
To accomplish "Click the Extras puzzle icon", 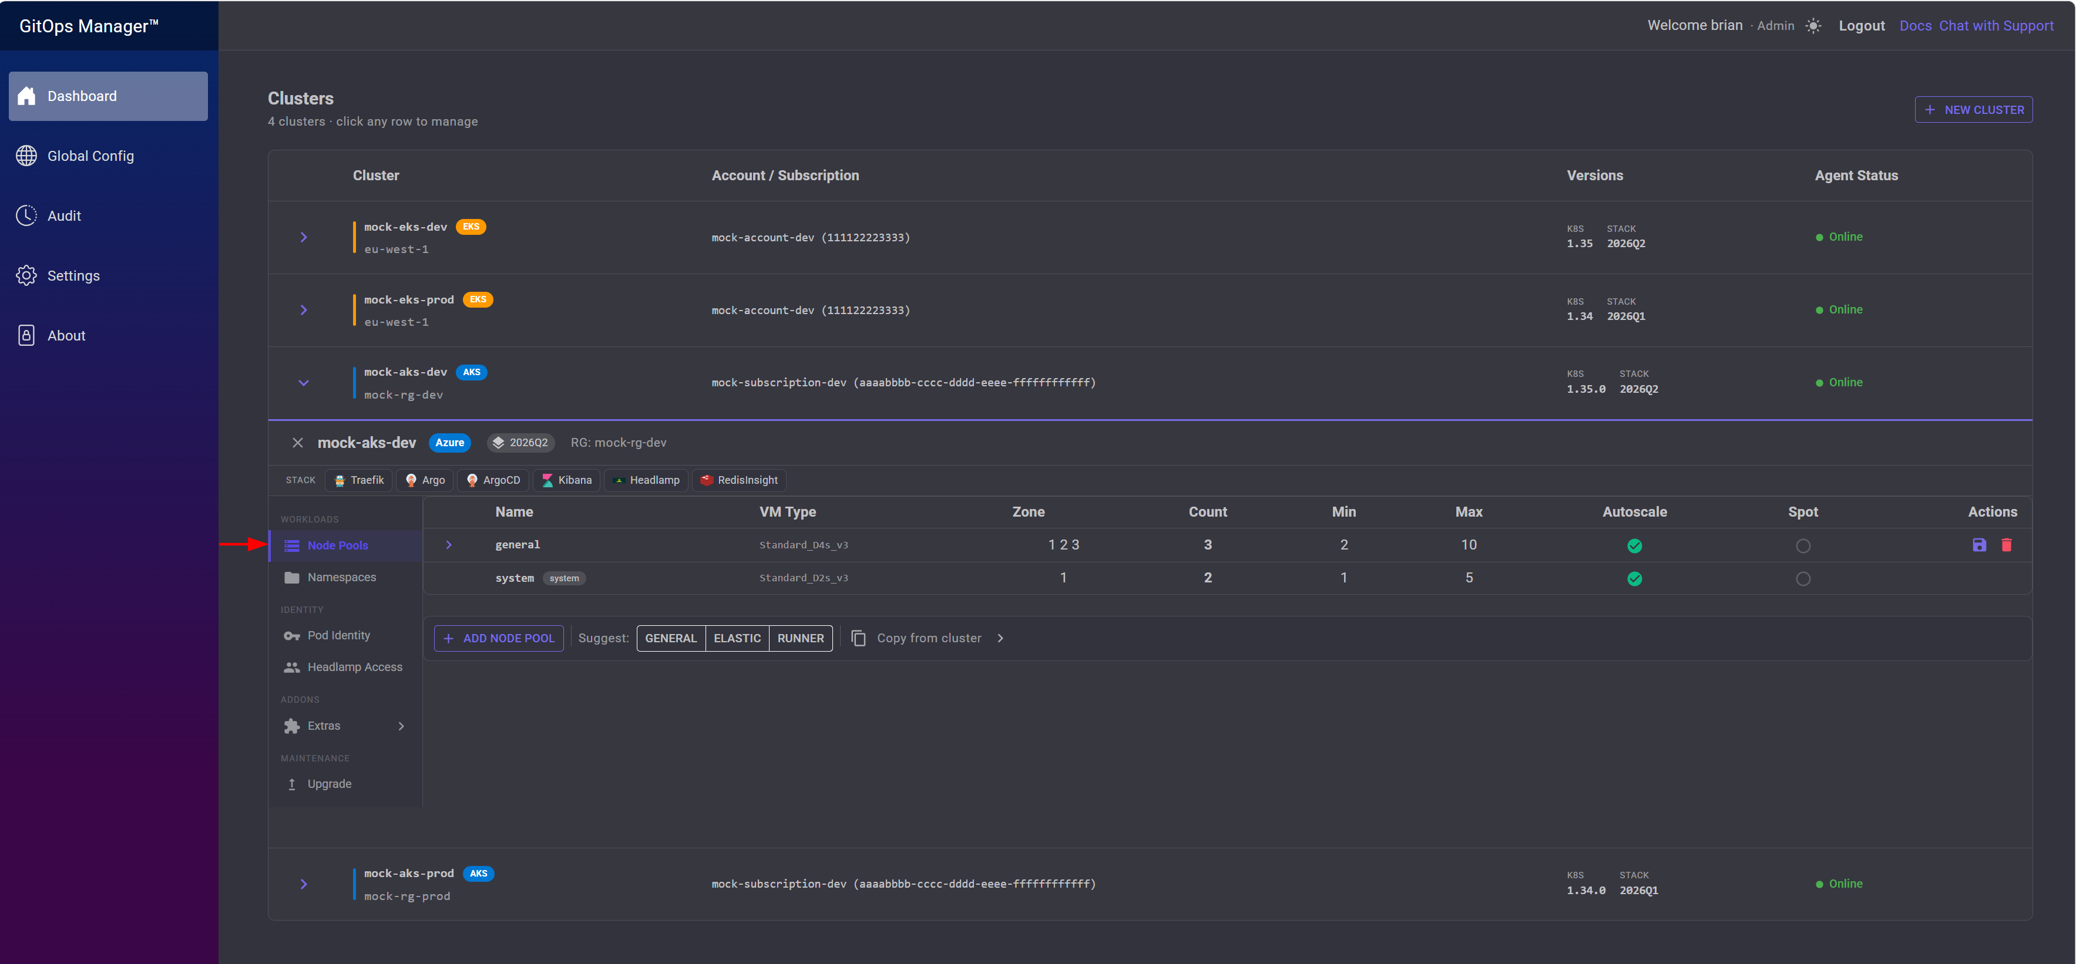I will pos(292,726).
